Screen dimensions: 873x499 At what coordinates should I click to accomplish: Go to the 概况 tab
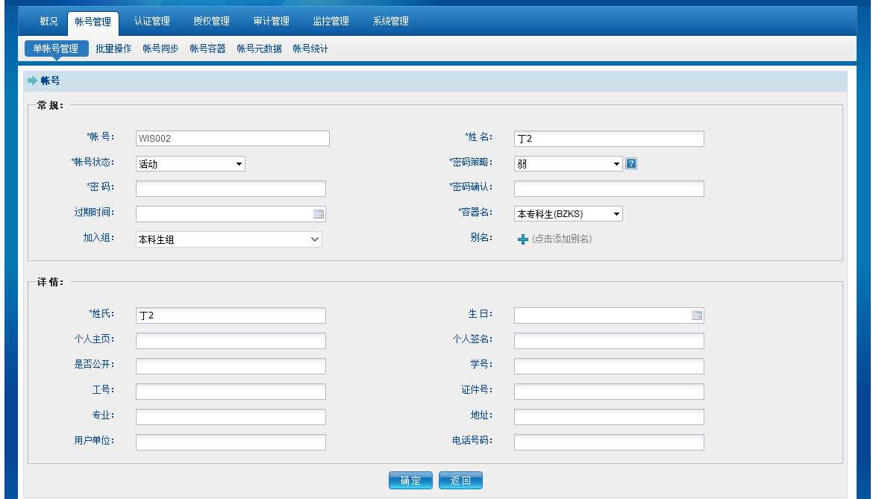coord(48,22)
